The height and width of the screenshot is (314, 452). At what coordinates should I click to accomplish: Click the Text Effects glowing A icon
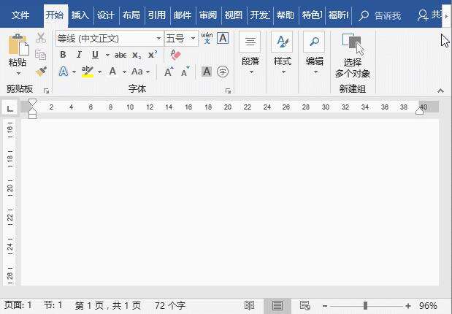64,72
